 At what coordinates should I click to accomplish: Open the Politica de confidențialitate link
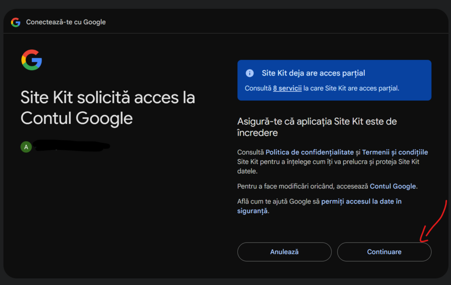pyautogui.click(x=310, y=152)
